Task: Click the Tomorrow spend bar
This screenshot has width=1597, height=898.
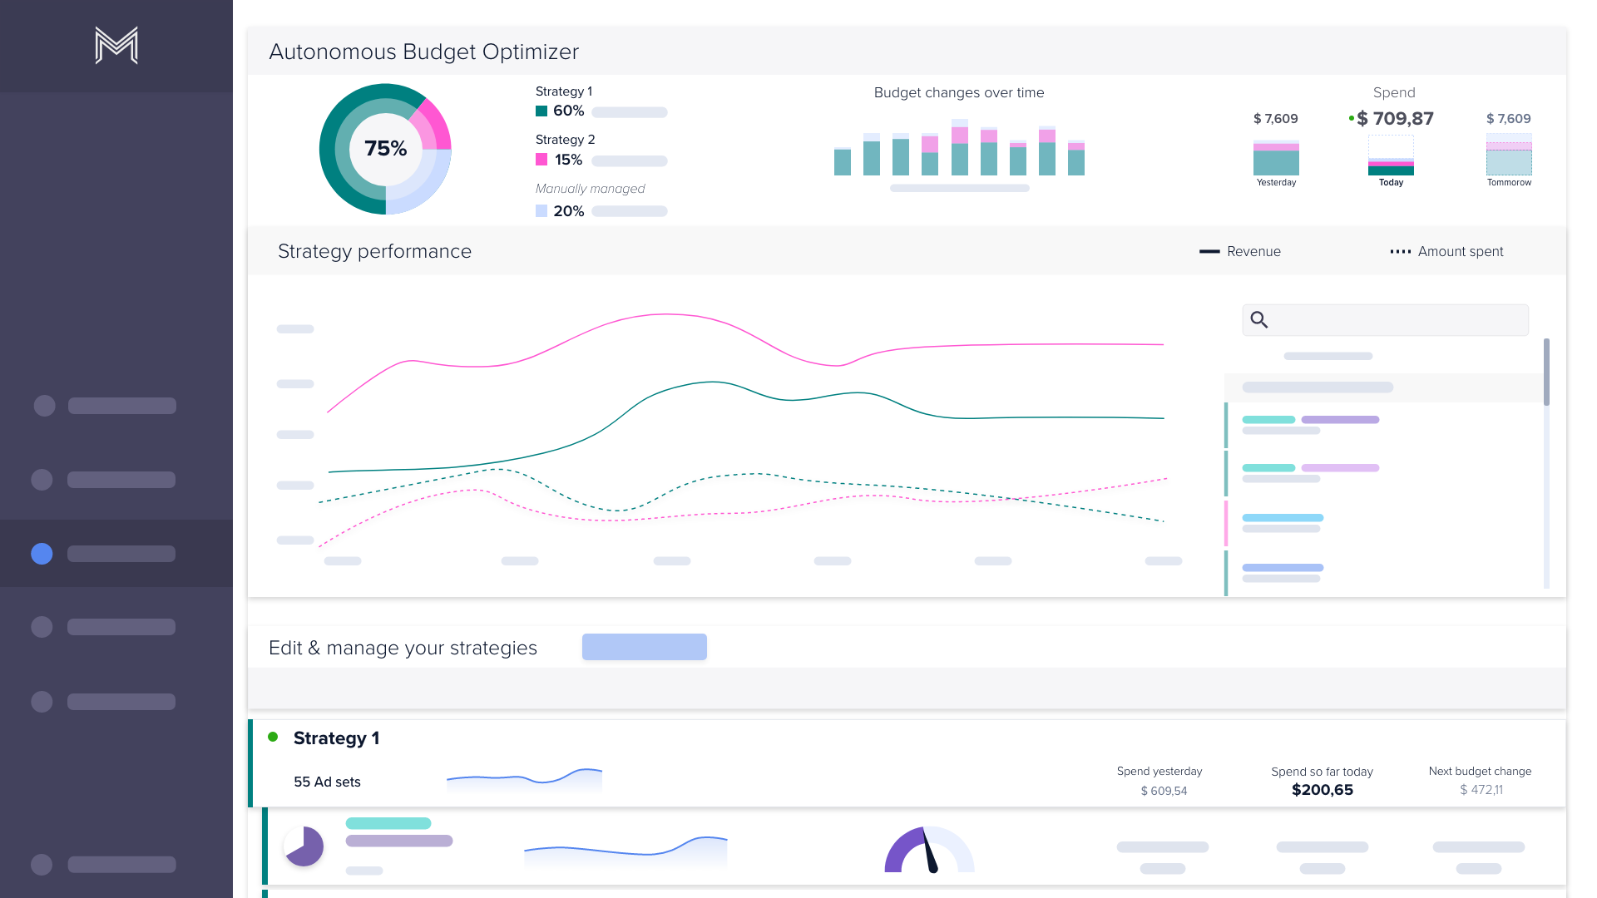Action: click(1509, 155)
